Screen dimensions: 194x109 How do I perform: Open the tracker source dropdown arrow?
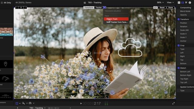tap(105, 8)
